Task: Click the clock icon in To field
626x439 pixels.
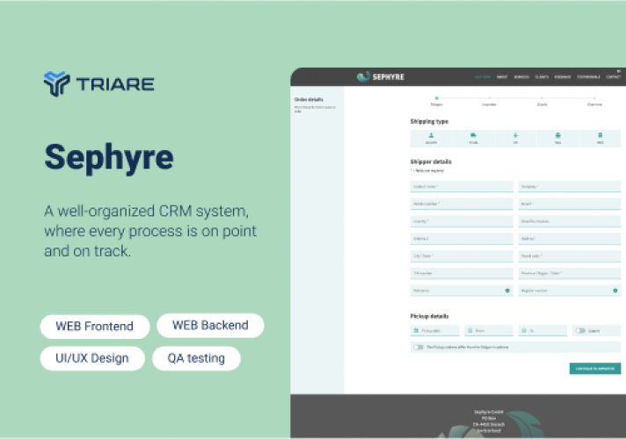Action: [x=524, y=330]
